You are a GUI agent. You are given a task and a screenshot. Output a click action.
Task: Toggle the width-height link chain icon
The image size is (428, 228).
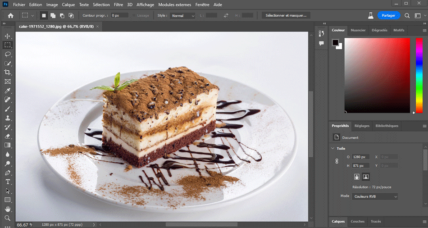[336, 161]
